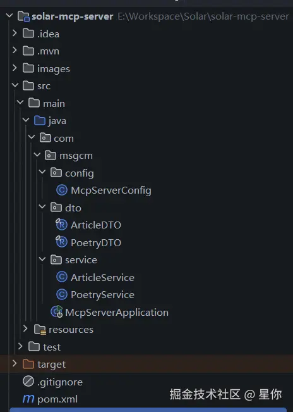
Task: Collapse the service package chevron
Action: click(x=42, y=259)
